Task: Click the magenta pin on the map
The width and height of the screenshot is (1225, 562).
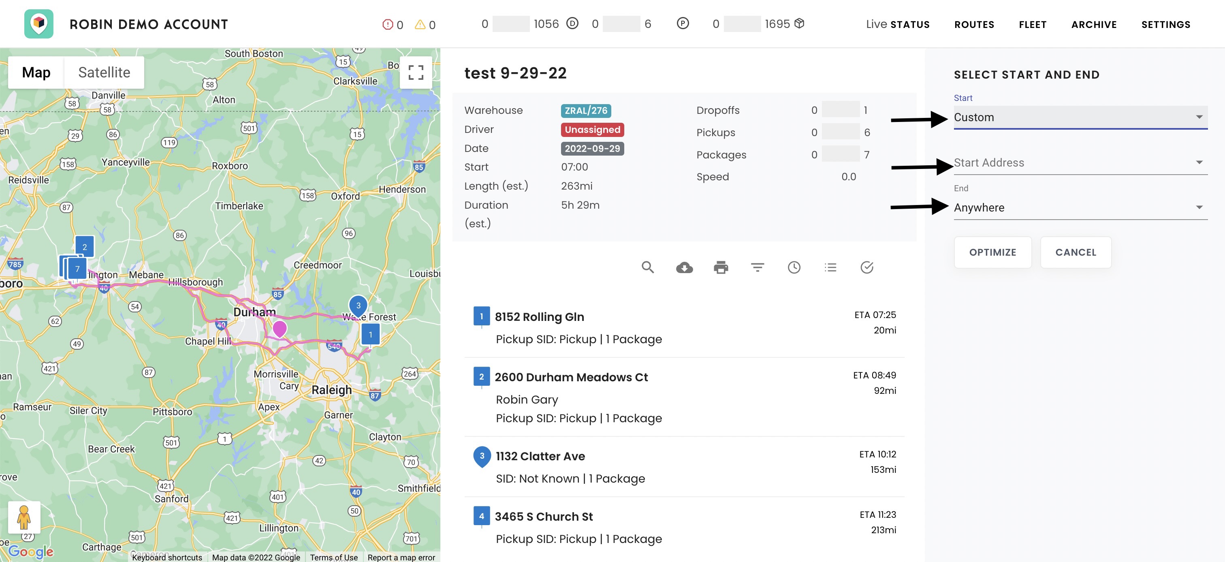Action: 280,328
